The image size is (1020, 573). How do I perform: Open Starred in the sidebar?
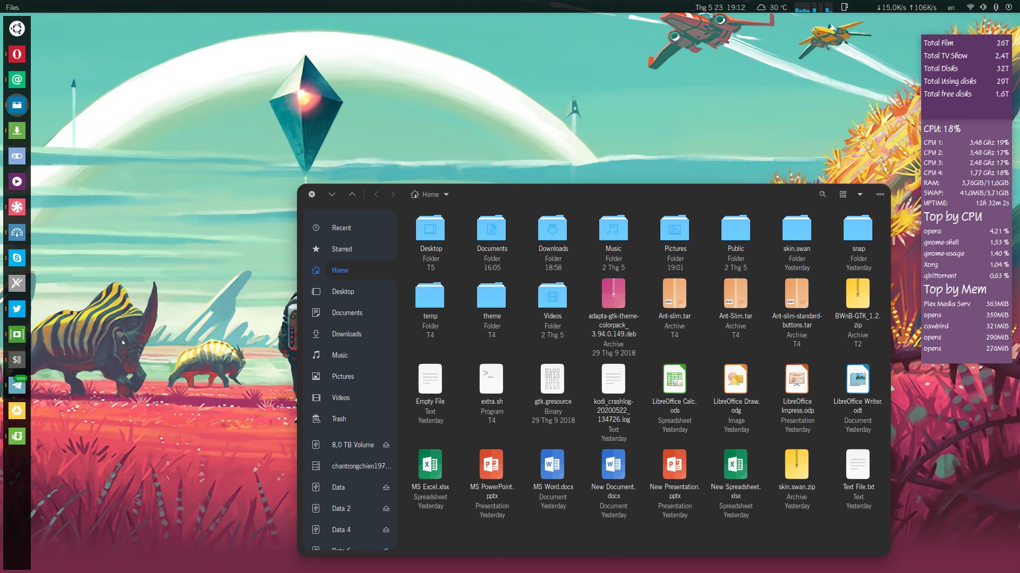point(351,249)
